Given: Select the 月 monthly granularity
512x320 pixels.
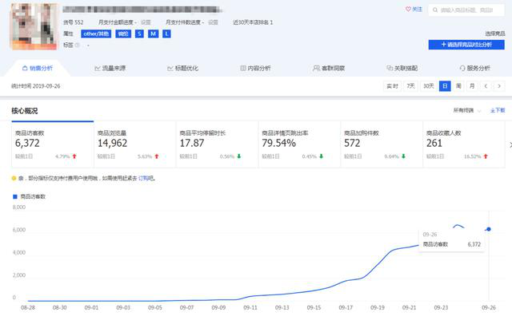Looking at the screenshot, I should click(x=472, y=86).
